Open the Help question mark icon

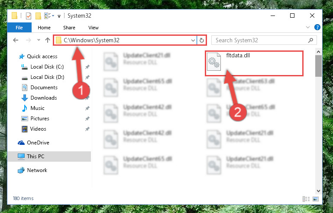pos(317,27)
